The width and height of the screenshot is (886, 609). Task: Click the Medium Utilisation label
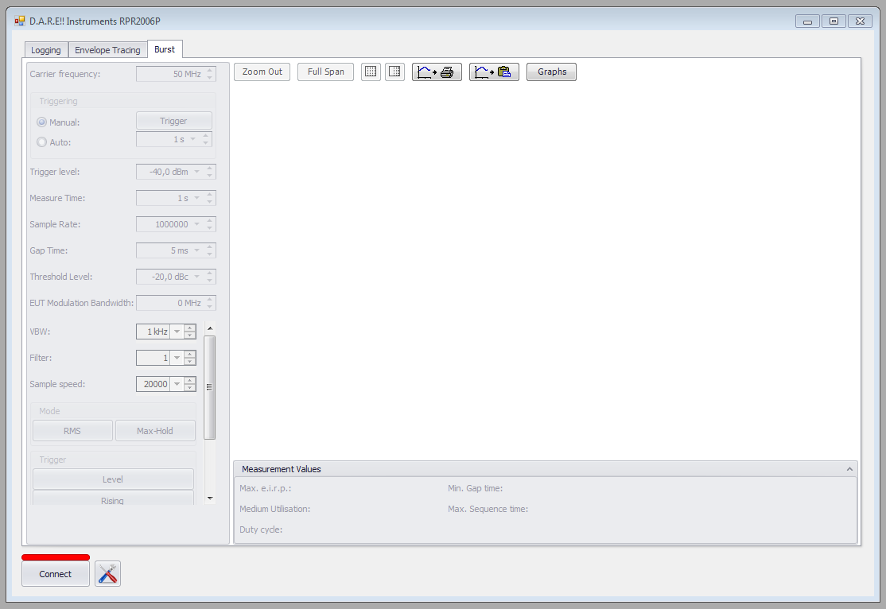[274, 509]
